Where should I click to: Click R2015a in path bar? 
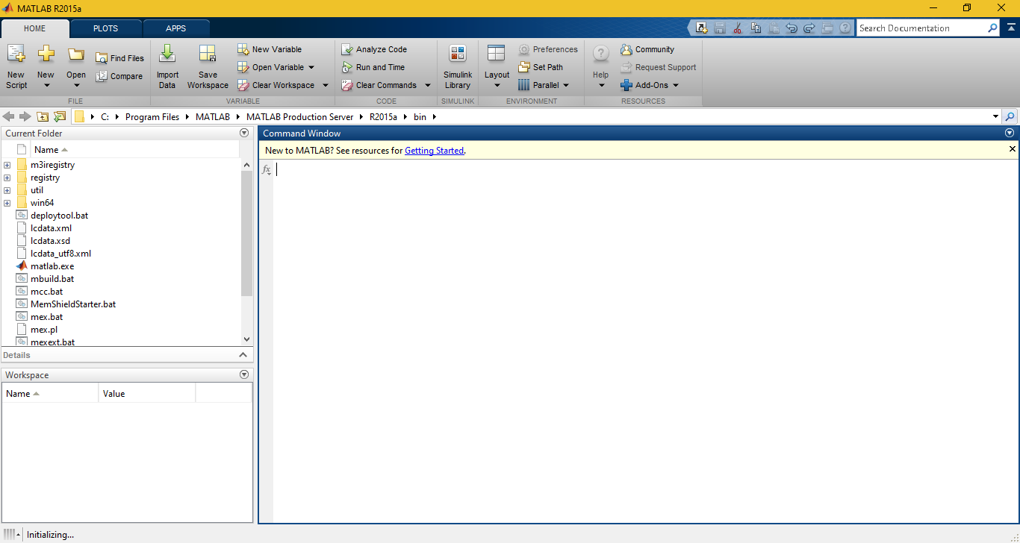click(x=383, y=117)
